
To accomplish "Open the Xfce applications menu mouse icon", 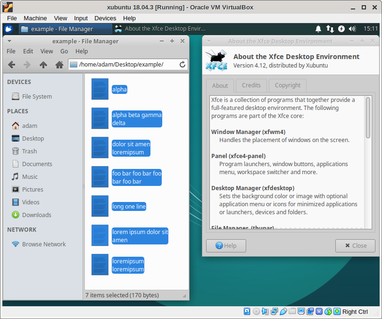I will click(8, 29).
